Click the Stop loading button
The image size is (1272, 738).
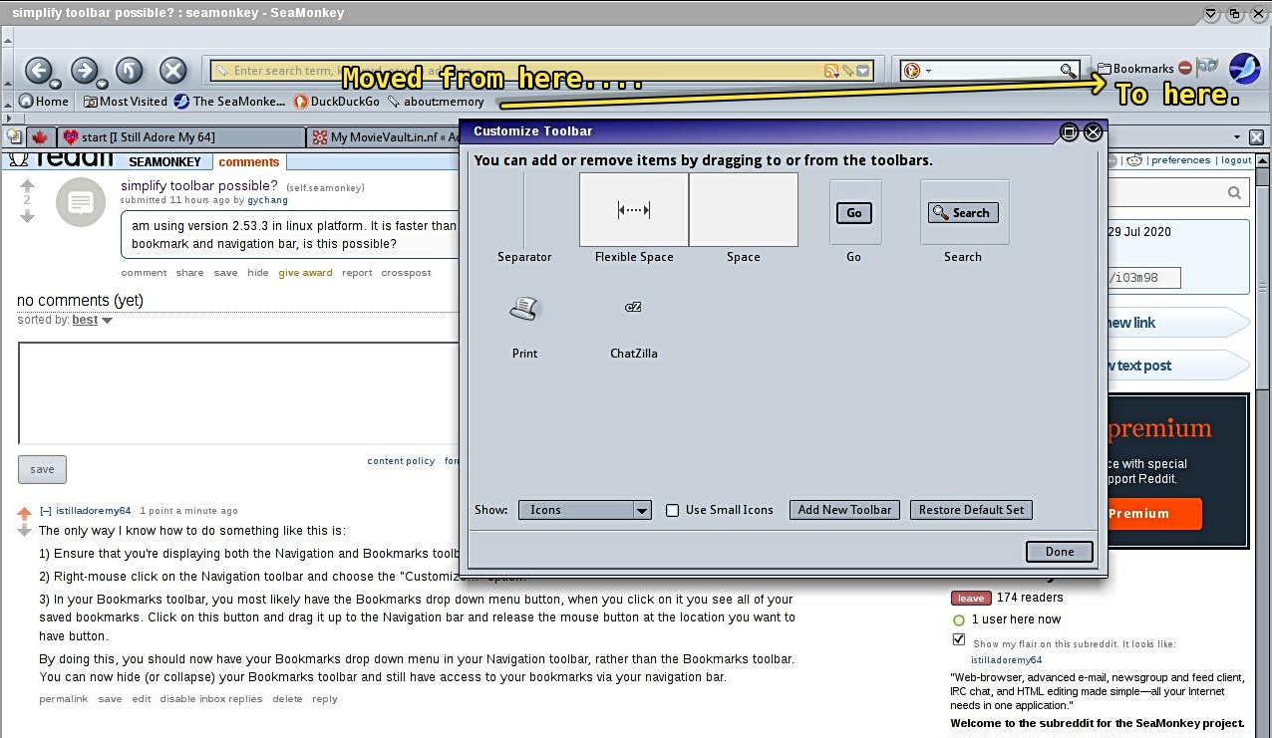tap(173, 70)
